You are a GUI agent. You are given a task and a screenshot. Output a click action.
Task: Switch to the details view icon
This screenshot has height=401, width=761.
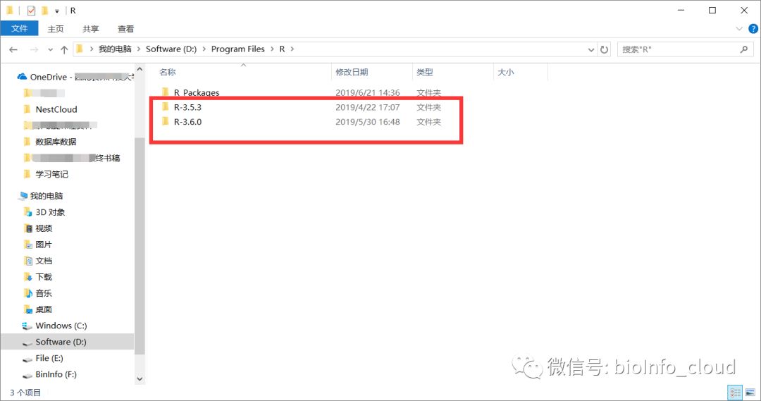pyautogui.click(x=736, y=393)
